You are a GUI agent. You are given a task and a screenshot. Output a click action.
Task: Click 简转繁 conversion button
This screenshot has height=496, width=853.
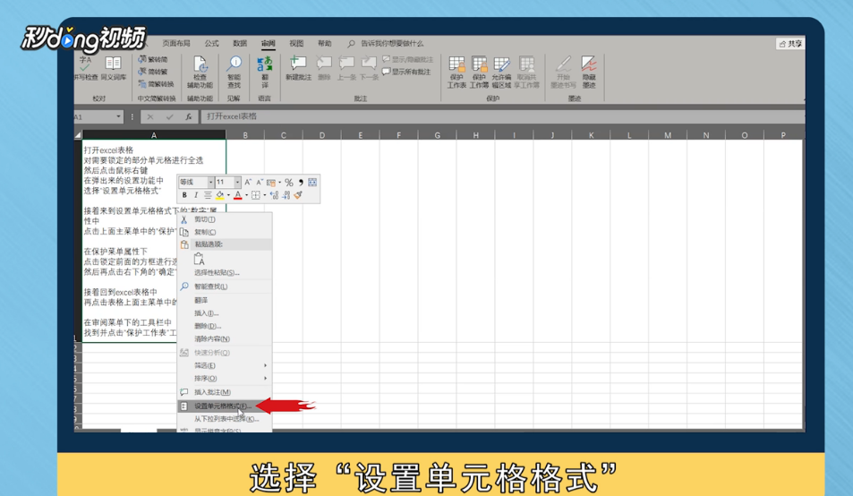click(x=153, y=72)
